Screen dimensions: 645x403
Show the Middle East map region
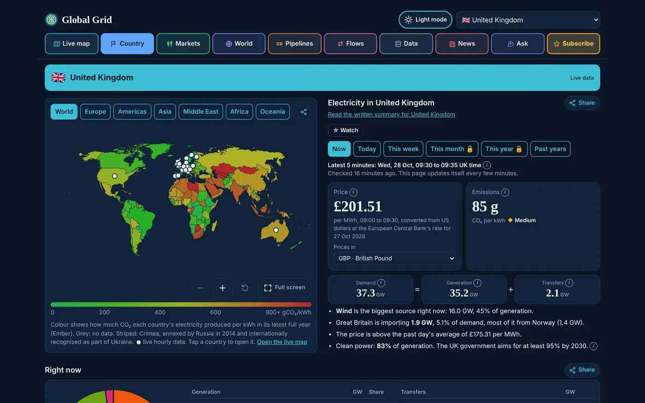(x=201, y=112)
